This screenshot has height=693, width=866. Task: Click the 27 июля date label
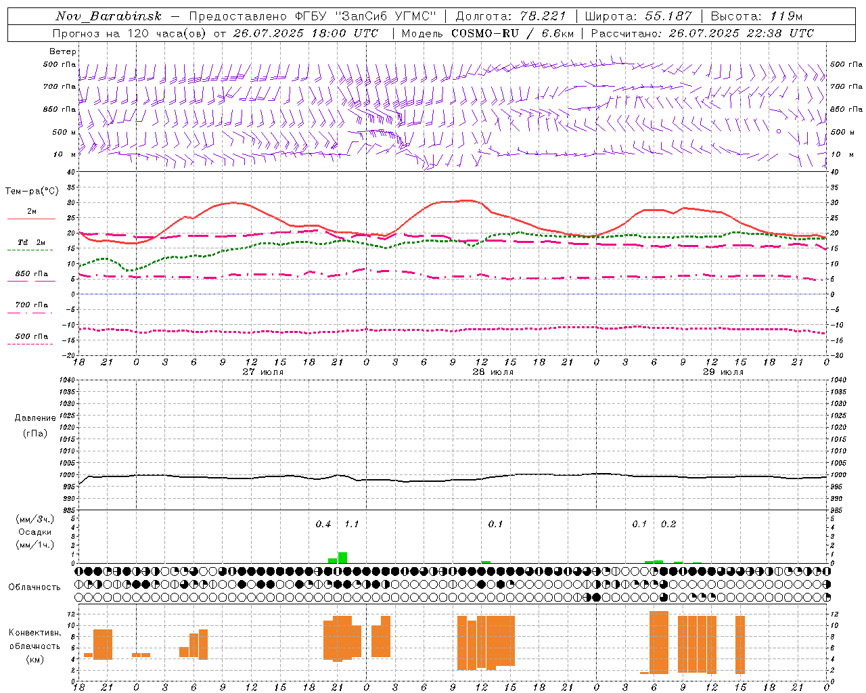(263, 372)
